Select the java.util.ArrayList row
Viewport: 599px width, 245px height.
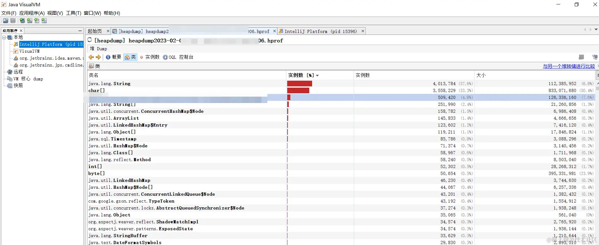tap(341, 118)
